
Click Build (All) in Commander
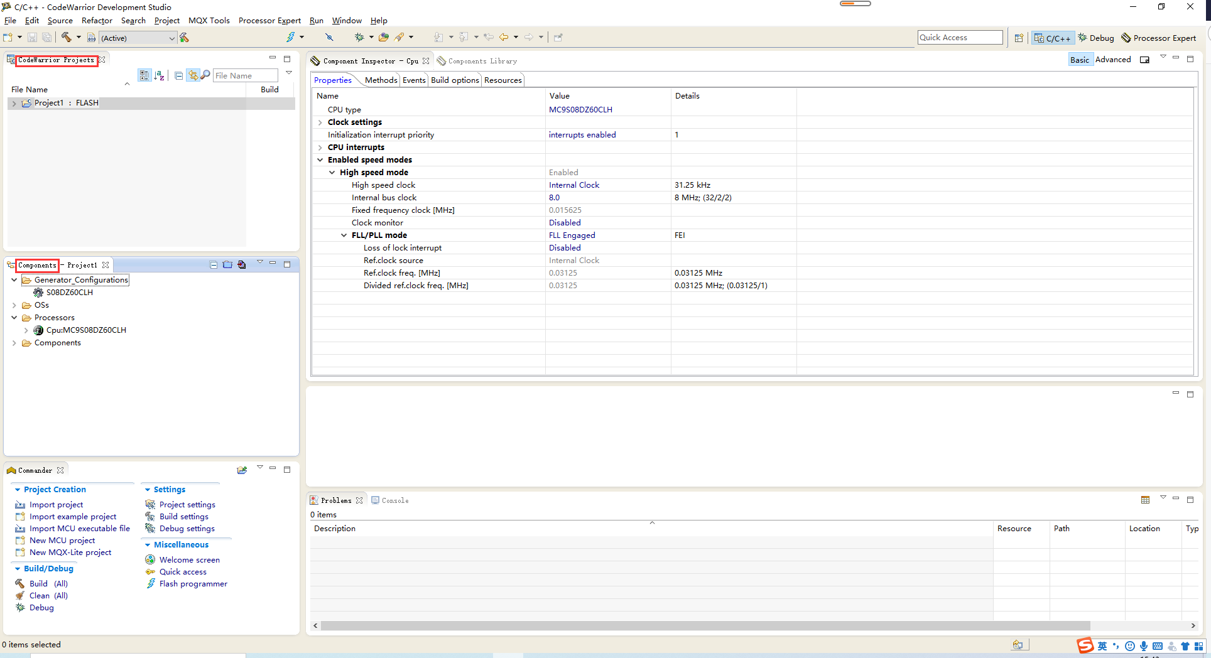pyautogui.click(x=48, y=584)
